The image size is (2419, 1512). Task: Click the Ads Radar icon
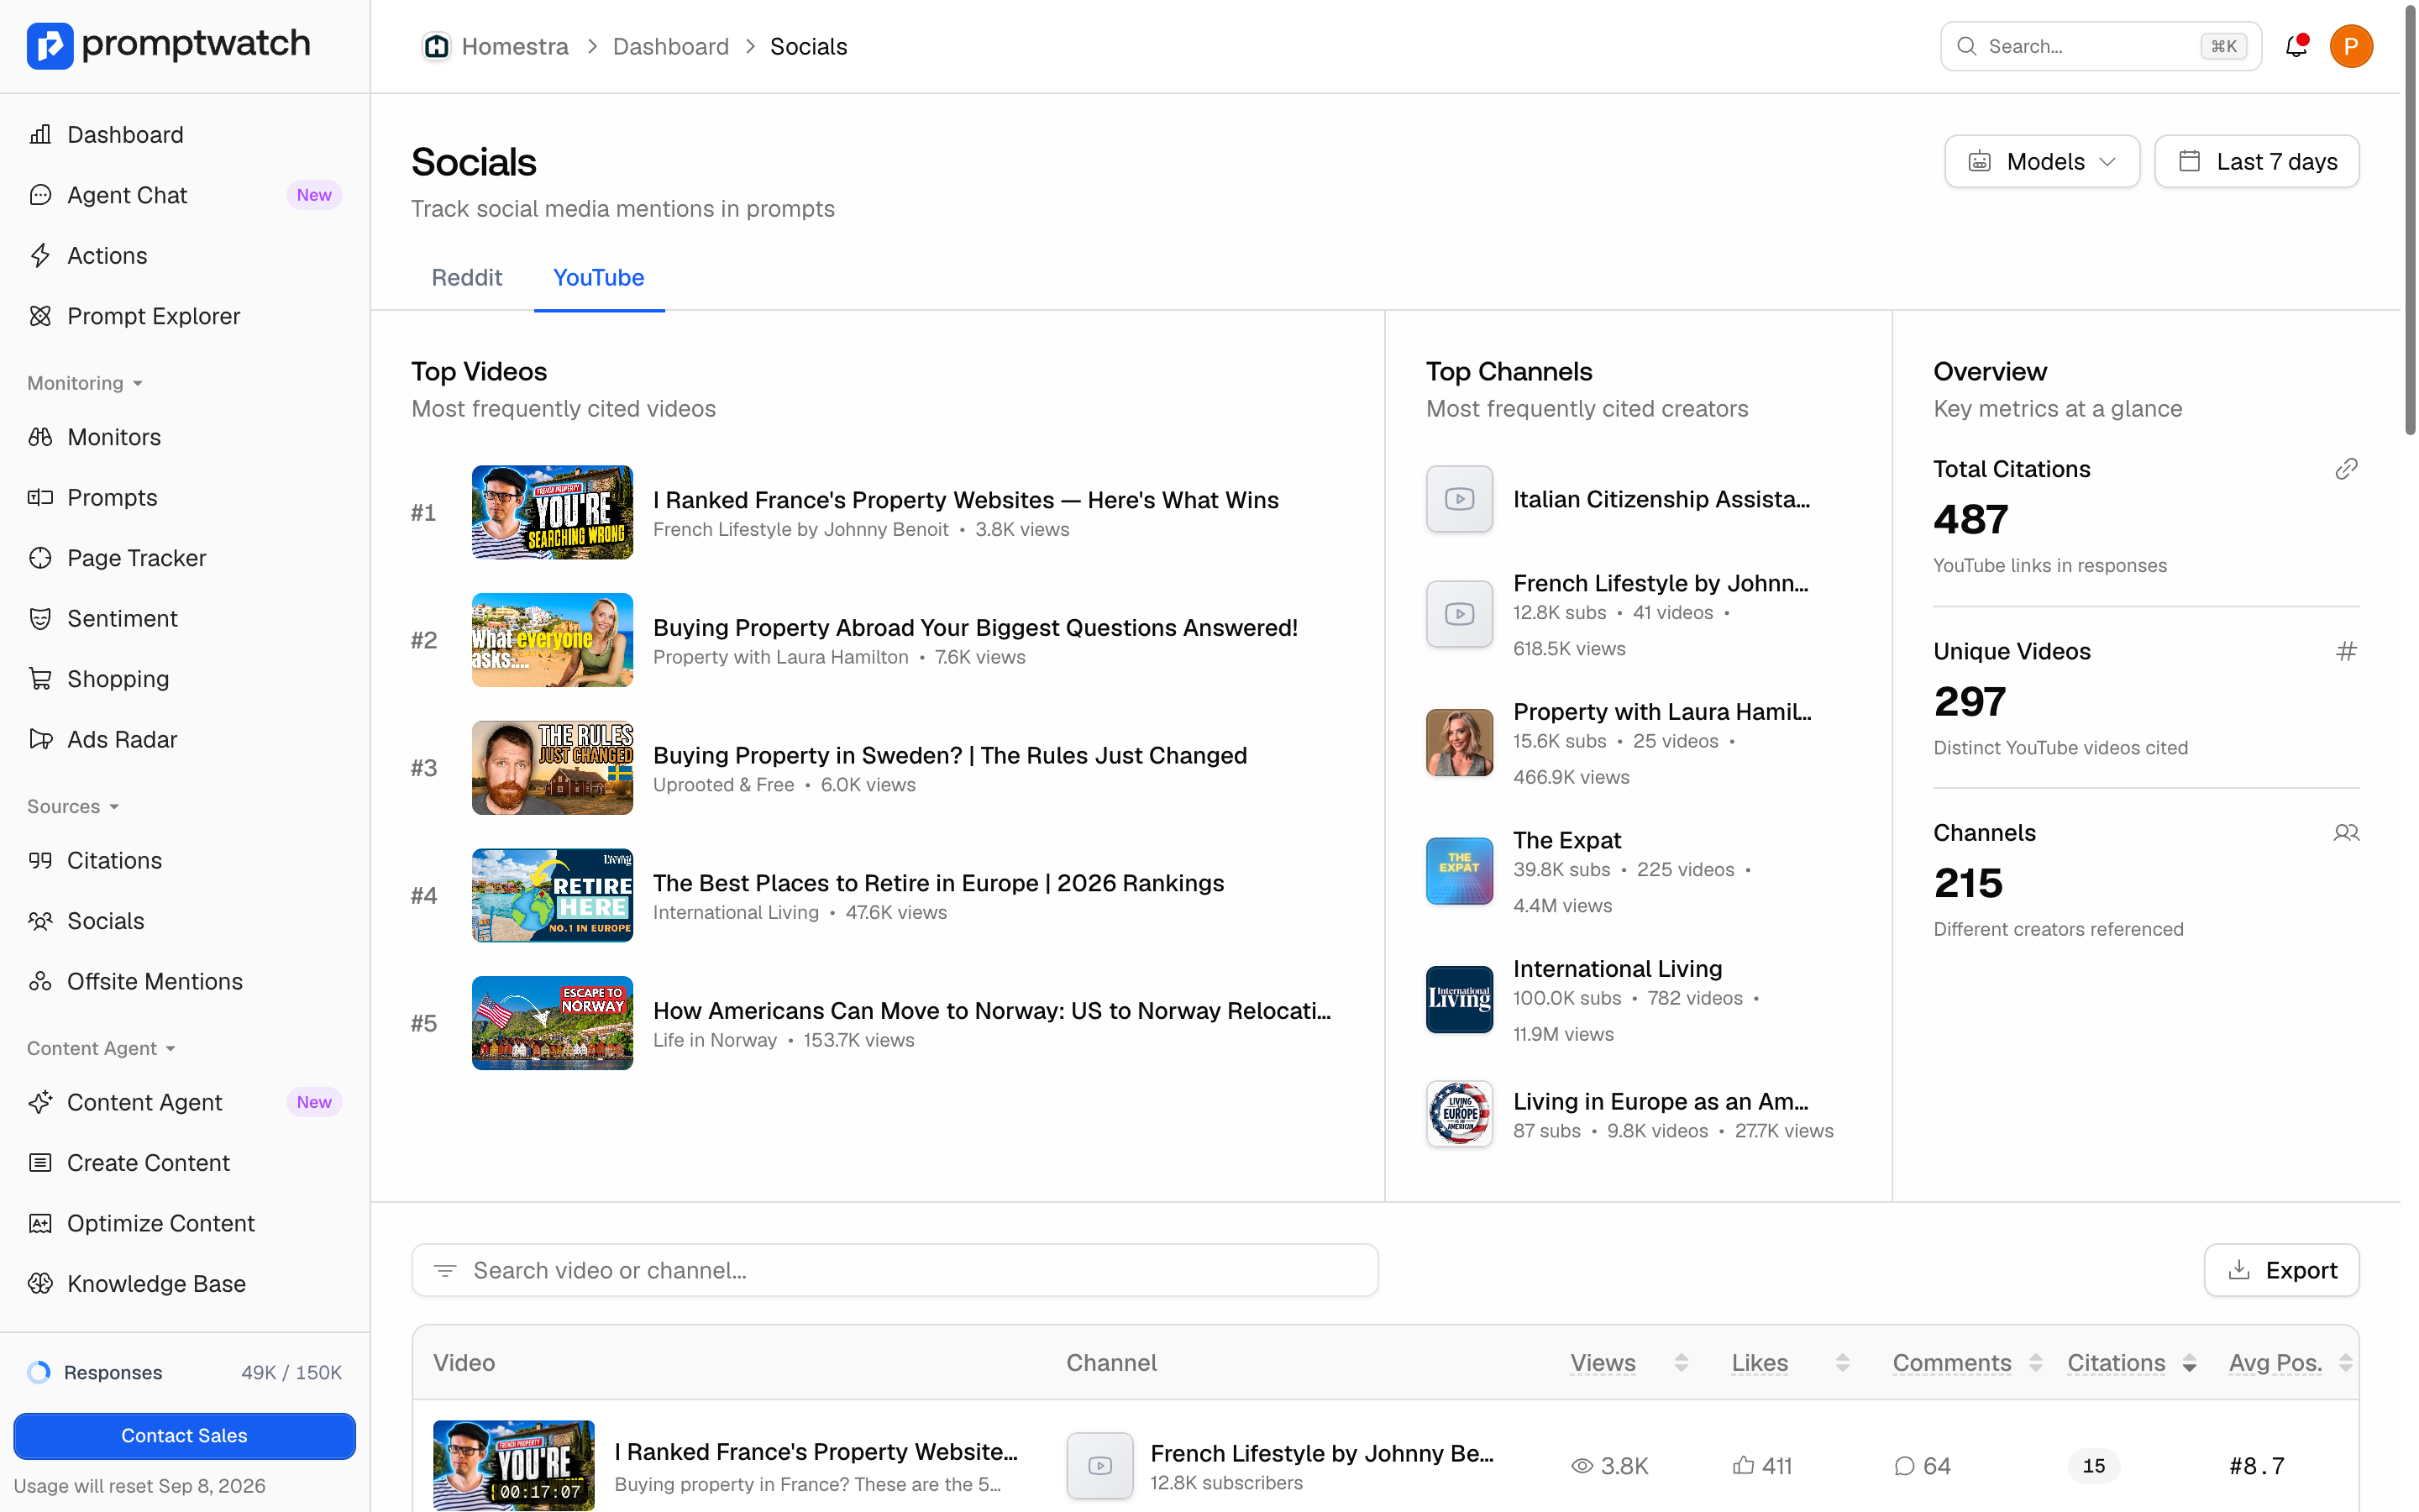[x=41, y=739]
